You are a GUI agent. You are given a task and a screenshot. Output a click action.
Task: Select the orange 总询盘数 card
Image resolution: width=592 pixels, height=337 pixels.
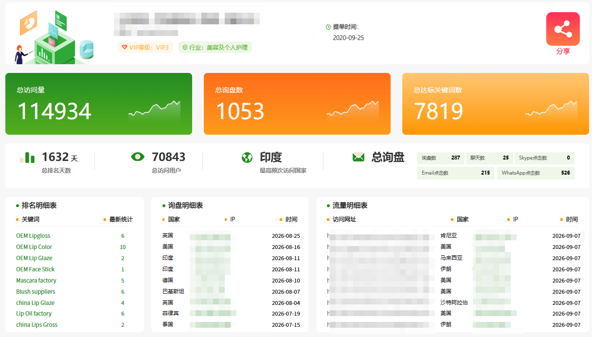[x=297, y=104]
